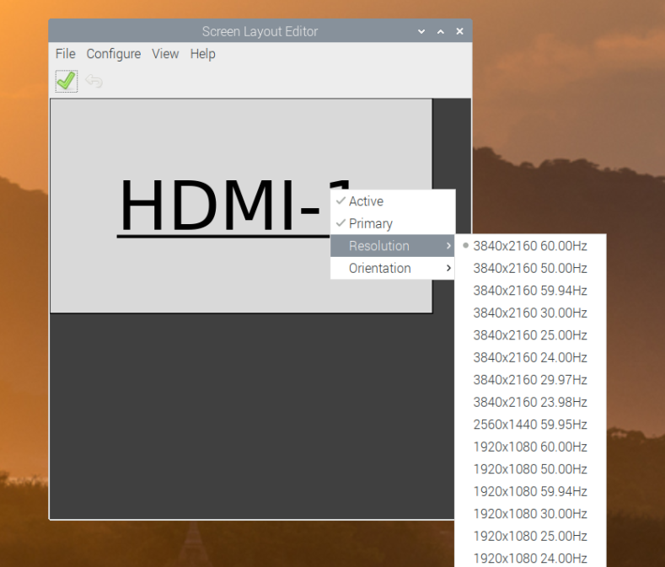Click the green checkmark Apply icon

(66, 81)
